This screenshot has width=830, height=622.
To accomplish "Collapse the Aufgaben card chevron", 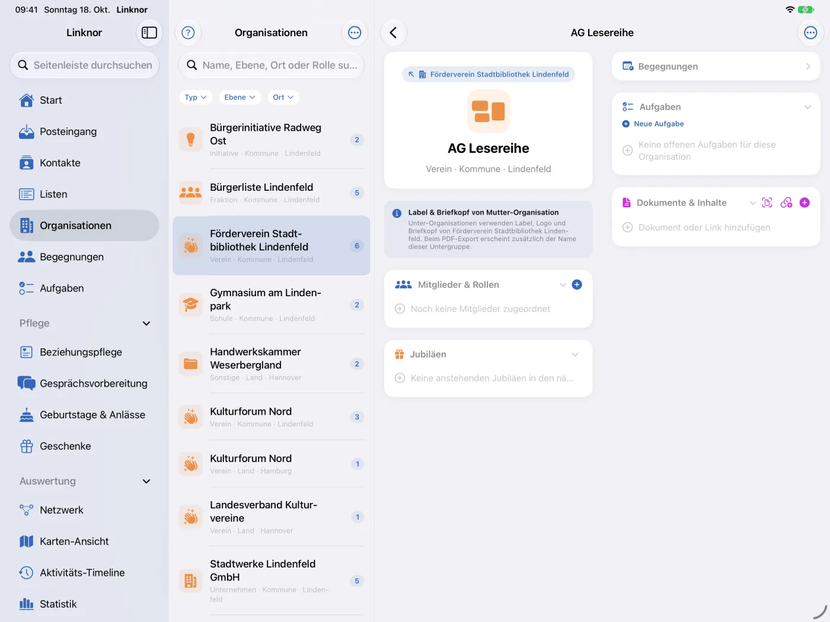I will click(x=807, y=107).
